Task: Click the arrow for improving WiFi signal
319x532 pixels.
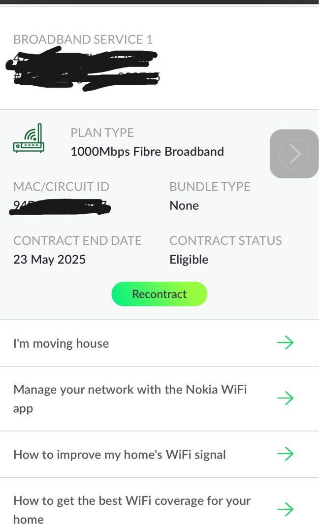Action: point(286,454)
